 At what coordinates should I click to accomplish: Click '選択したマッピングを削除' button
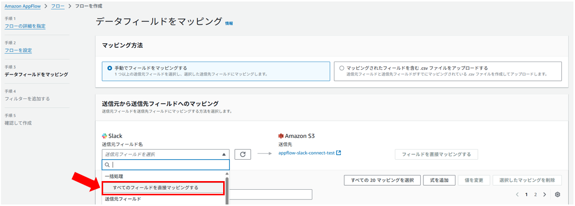point(528,180)
